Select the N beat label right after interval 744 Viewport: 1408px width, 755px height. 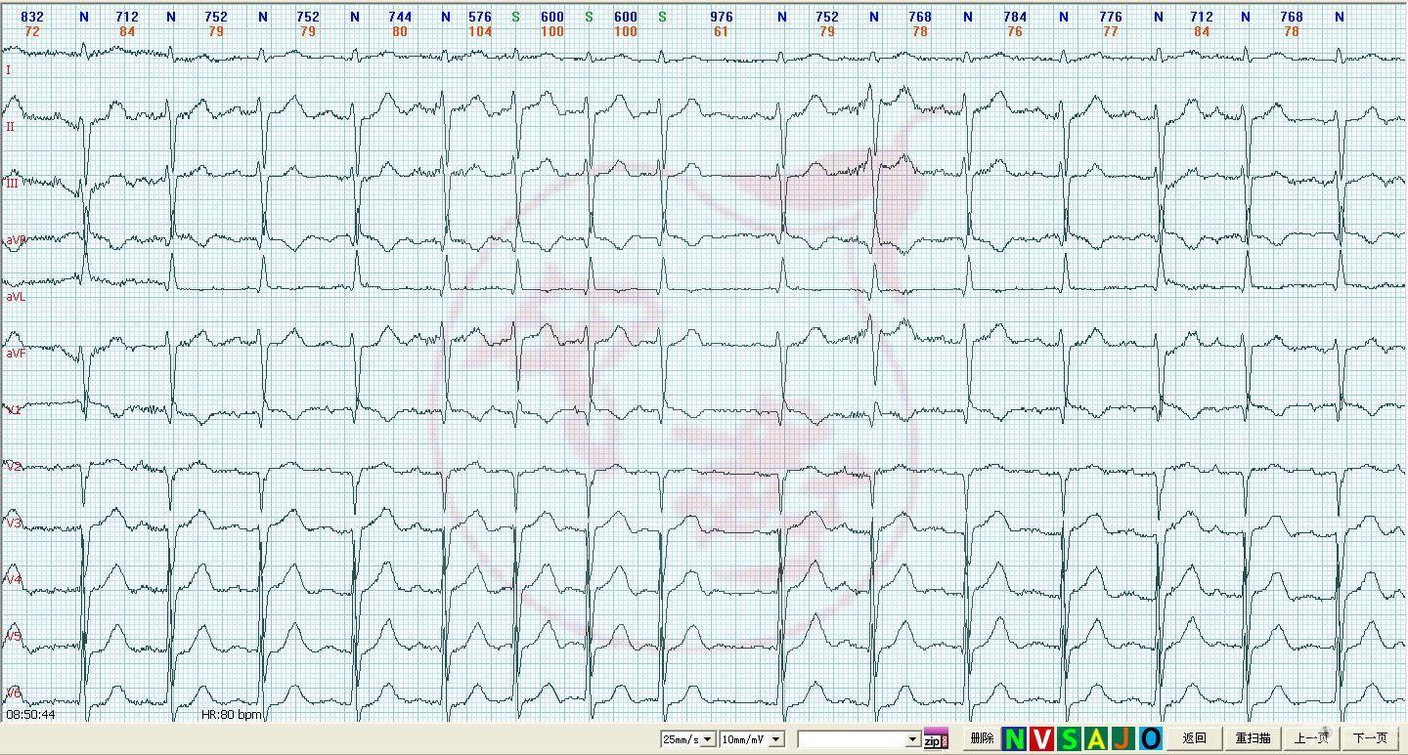coord(446,17)
